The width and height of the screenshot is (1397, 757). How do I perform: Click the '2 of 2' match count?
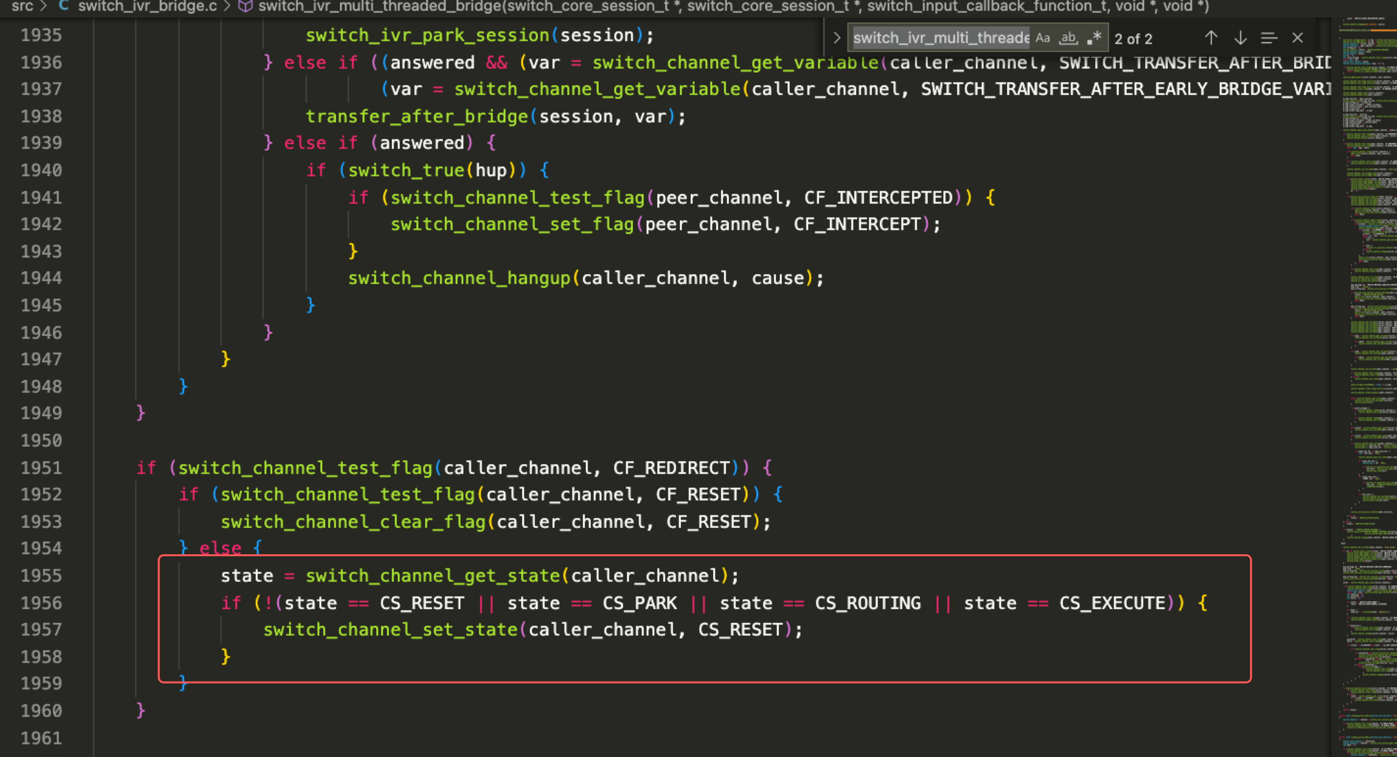point(1133,39)
